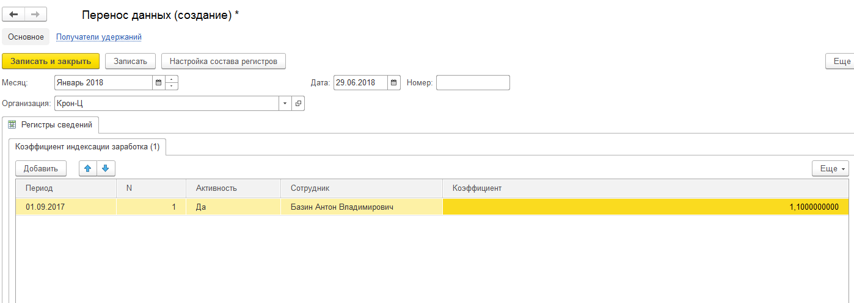Image resolution: width=854 pixels, height=303 pixels.
Task: Sort by the Период column header
Action: click(x=66, y=188)
